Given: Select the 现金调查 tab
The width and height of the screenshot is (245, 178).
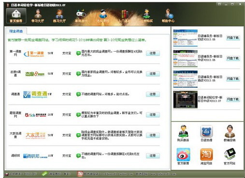Looking at the screenshot, I should click(x=16, y=31).
